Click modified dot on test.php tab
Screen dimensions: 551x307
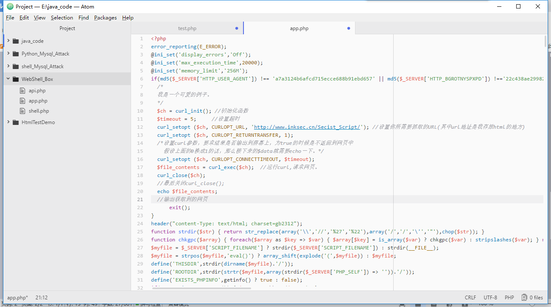pos(237,28)
